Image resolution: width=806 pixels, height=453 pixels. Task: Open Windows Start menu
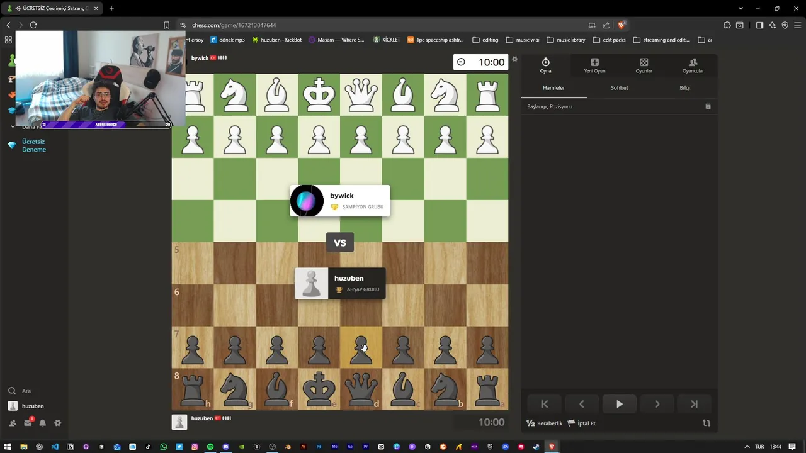coord(8,447)
